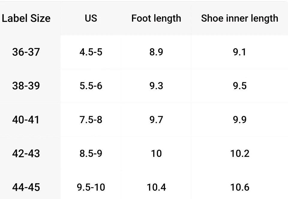Select shoe inner length 10.6
288x199 pixels.
[x=239, y=188]
